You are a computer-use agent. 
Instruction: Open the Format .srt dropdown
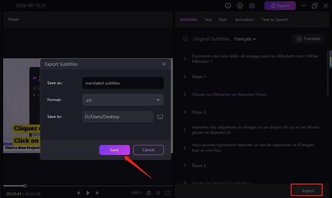coord(123,100)
